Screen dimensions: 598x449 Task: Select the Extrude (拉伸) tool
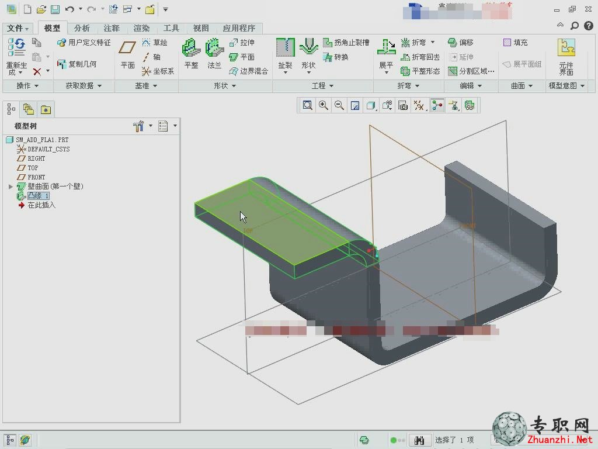coord(242,42)
